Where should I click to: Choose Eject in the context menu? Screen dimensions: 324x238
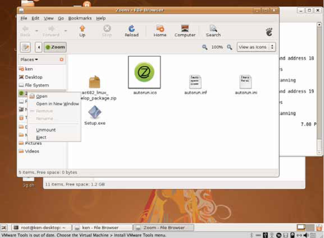pos(54,137)
